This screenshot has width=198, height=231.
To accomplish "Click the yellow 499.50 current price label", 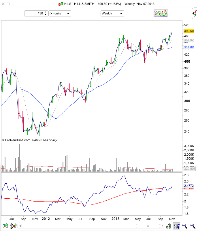I will coord(189,31).
